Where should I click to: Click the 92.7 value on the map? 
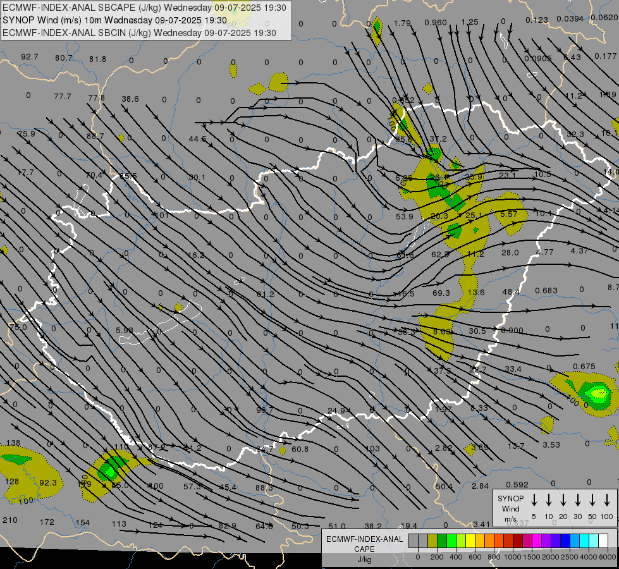(x=30, y=57)
